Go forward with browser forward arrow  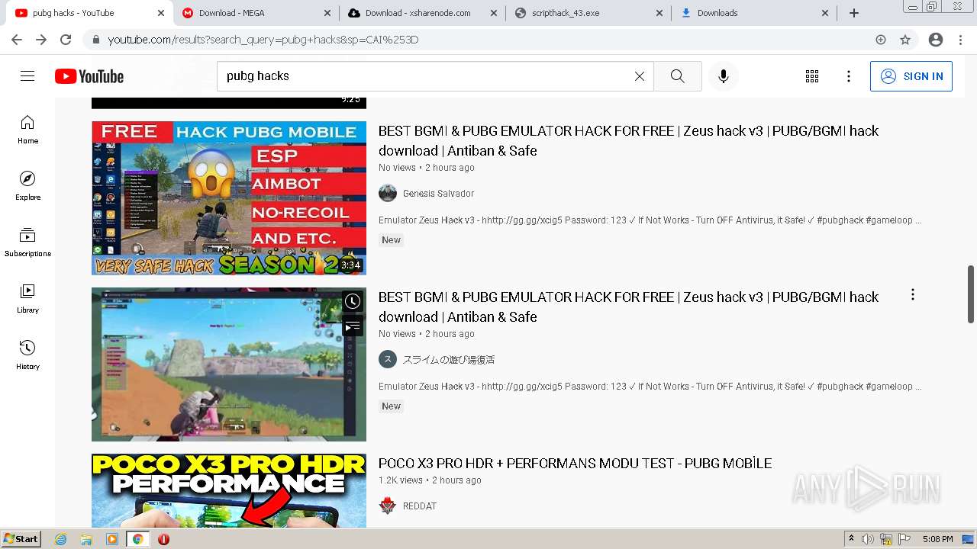(41, 40)
